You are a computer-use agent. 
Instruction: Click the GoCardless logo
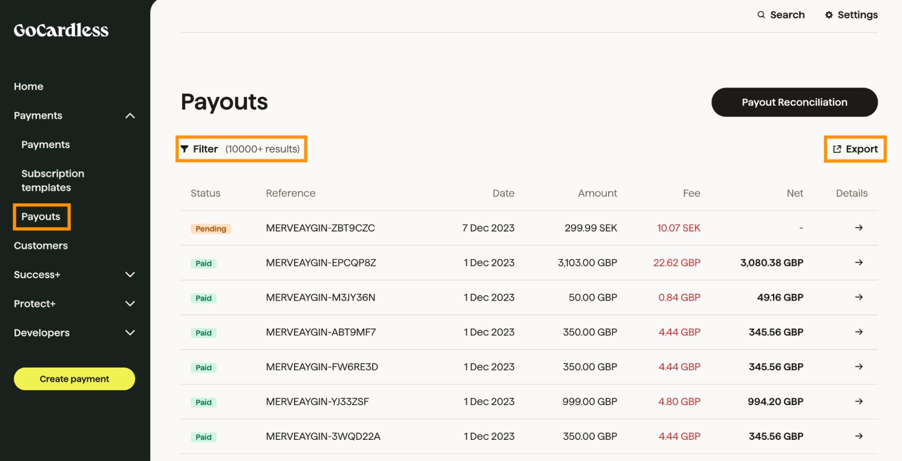click(x=60, y=30)
